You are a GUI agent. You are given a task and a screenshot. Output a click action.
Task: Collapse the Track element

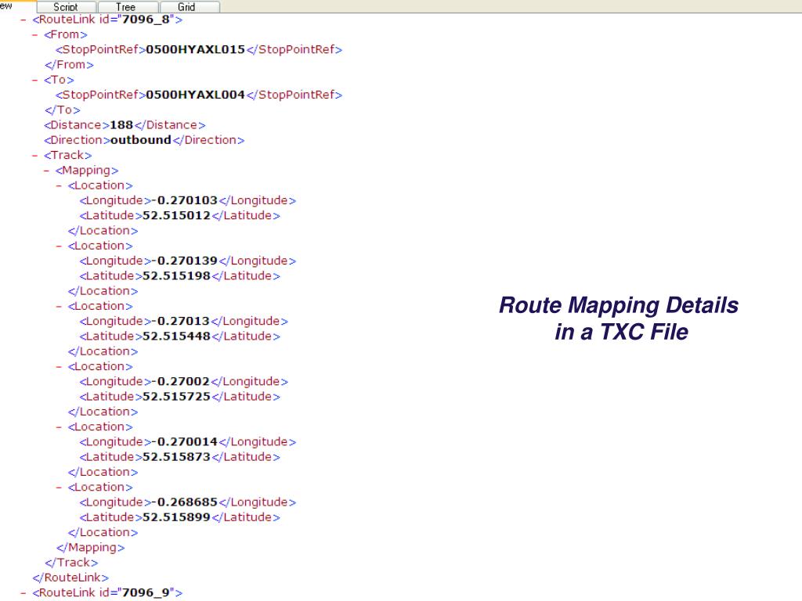(x=34, y=156)
